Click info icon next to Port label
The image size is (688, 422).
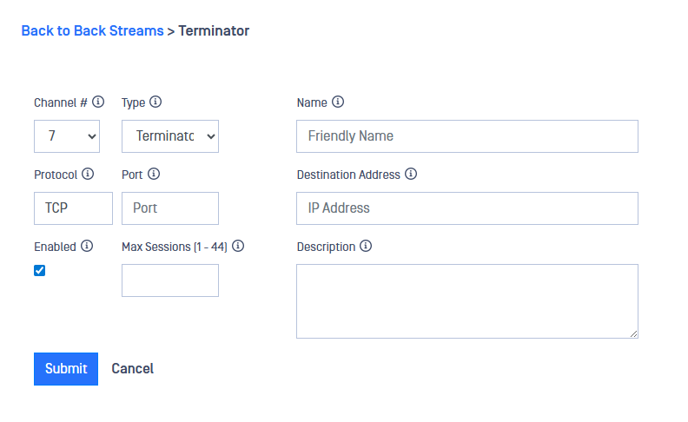click(x=154, y=174)
